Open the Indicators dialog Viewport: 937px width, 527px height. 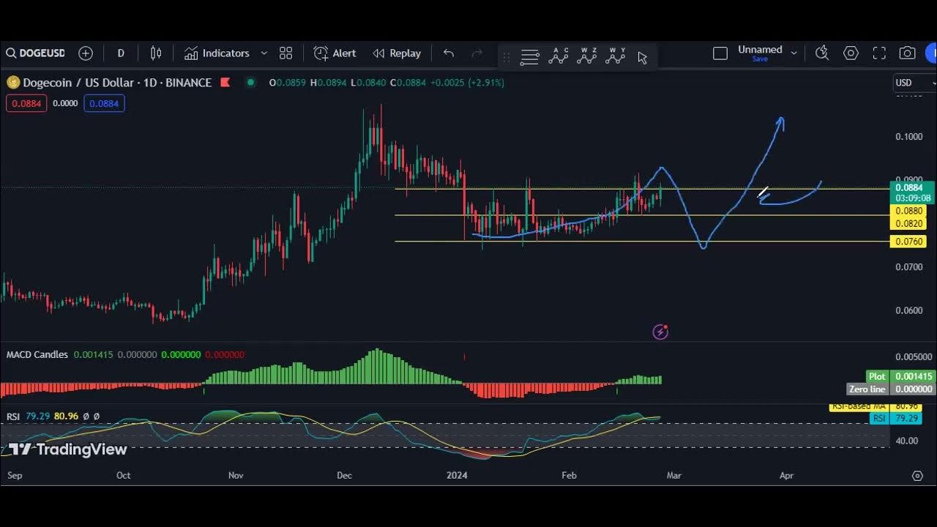click(x=217, y=53)
